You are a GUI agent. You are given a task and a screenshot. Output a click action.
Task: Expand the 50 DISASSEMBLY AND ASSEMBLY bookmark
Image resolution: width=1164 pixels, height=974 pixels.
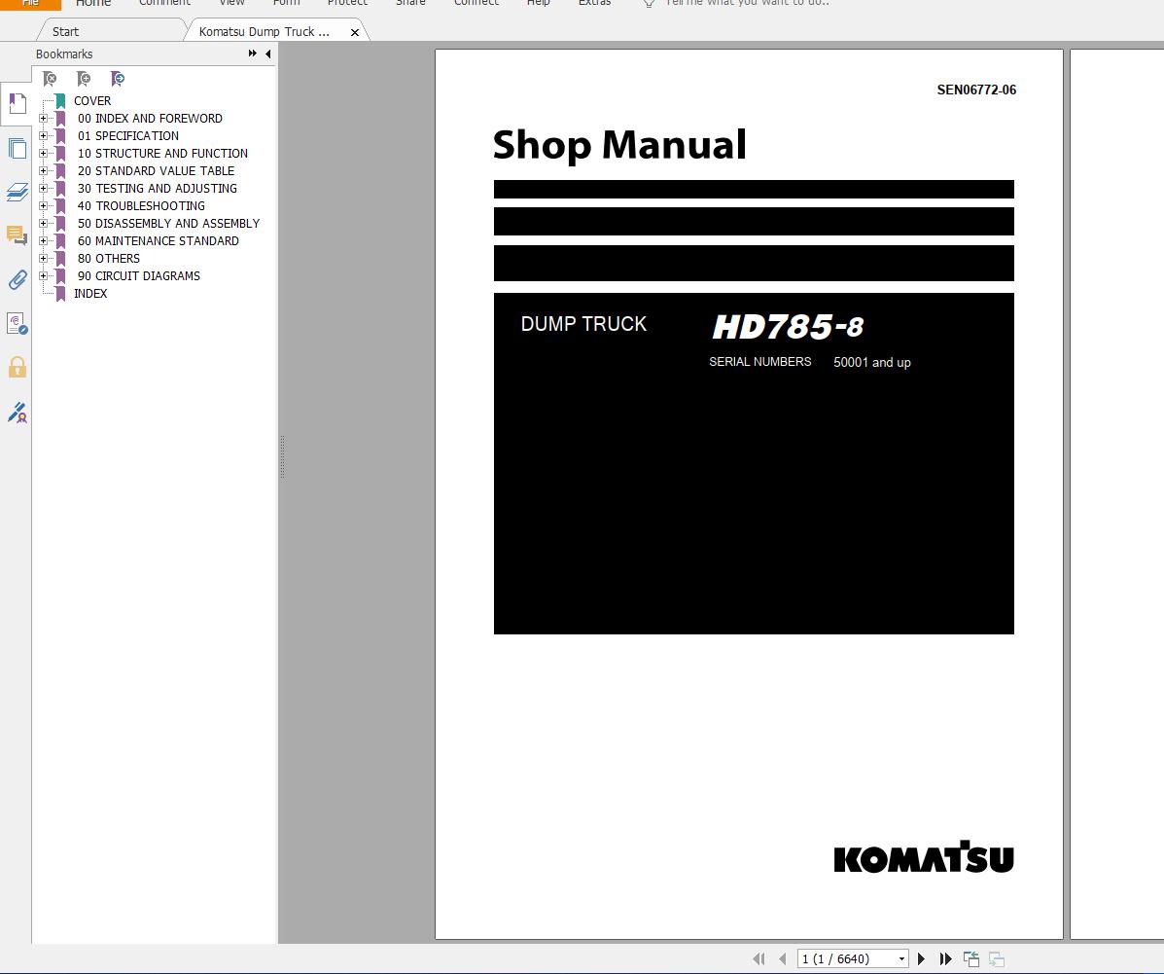(x=43, y=223)
